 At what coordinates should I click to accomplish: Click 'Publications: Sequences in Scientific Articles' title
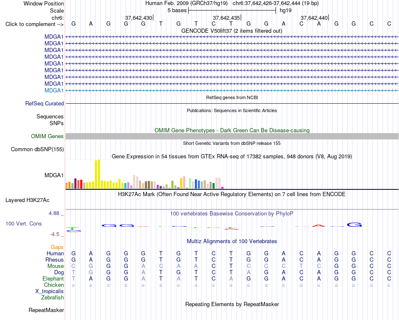point(232,110)
